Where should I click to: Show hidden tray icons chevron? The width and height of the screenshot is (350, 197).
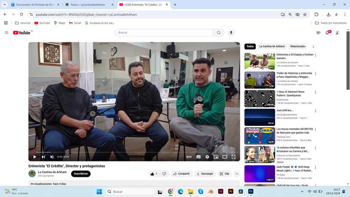click(302, 192)
